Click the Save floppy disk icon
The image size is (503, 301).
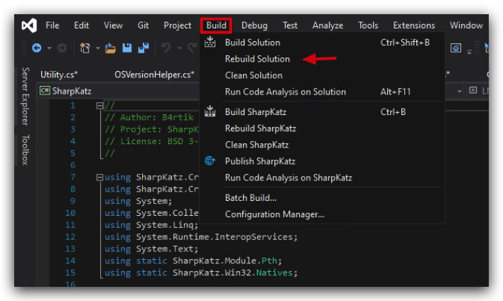pyautogui.click(x=127, y=48)
